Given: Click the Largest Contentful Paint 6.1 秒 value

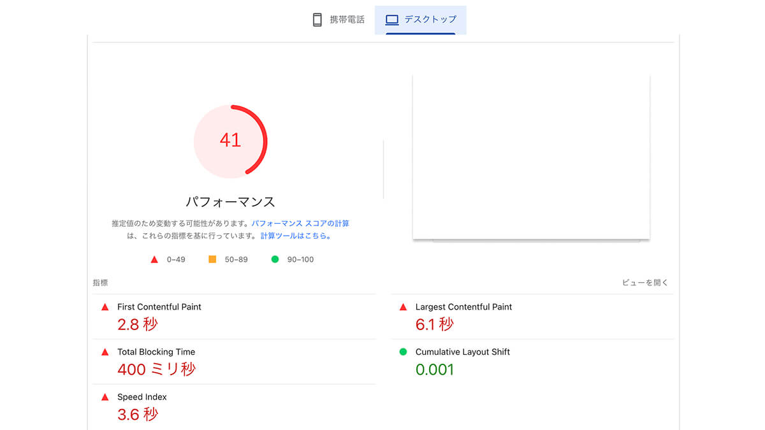Looking at the screenshot, I should [x=435, y=324].
